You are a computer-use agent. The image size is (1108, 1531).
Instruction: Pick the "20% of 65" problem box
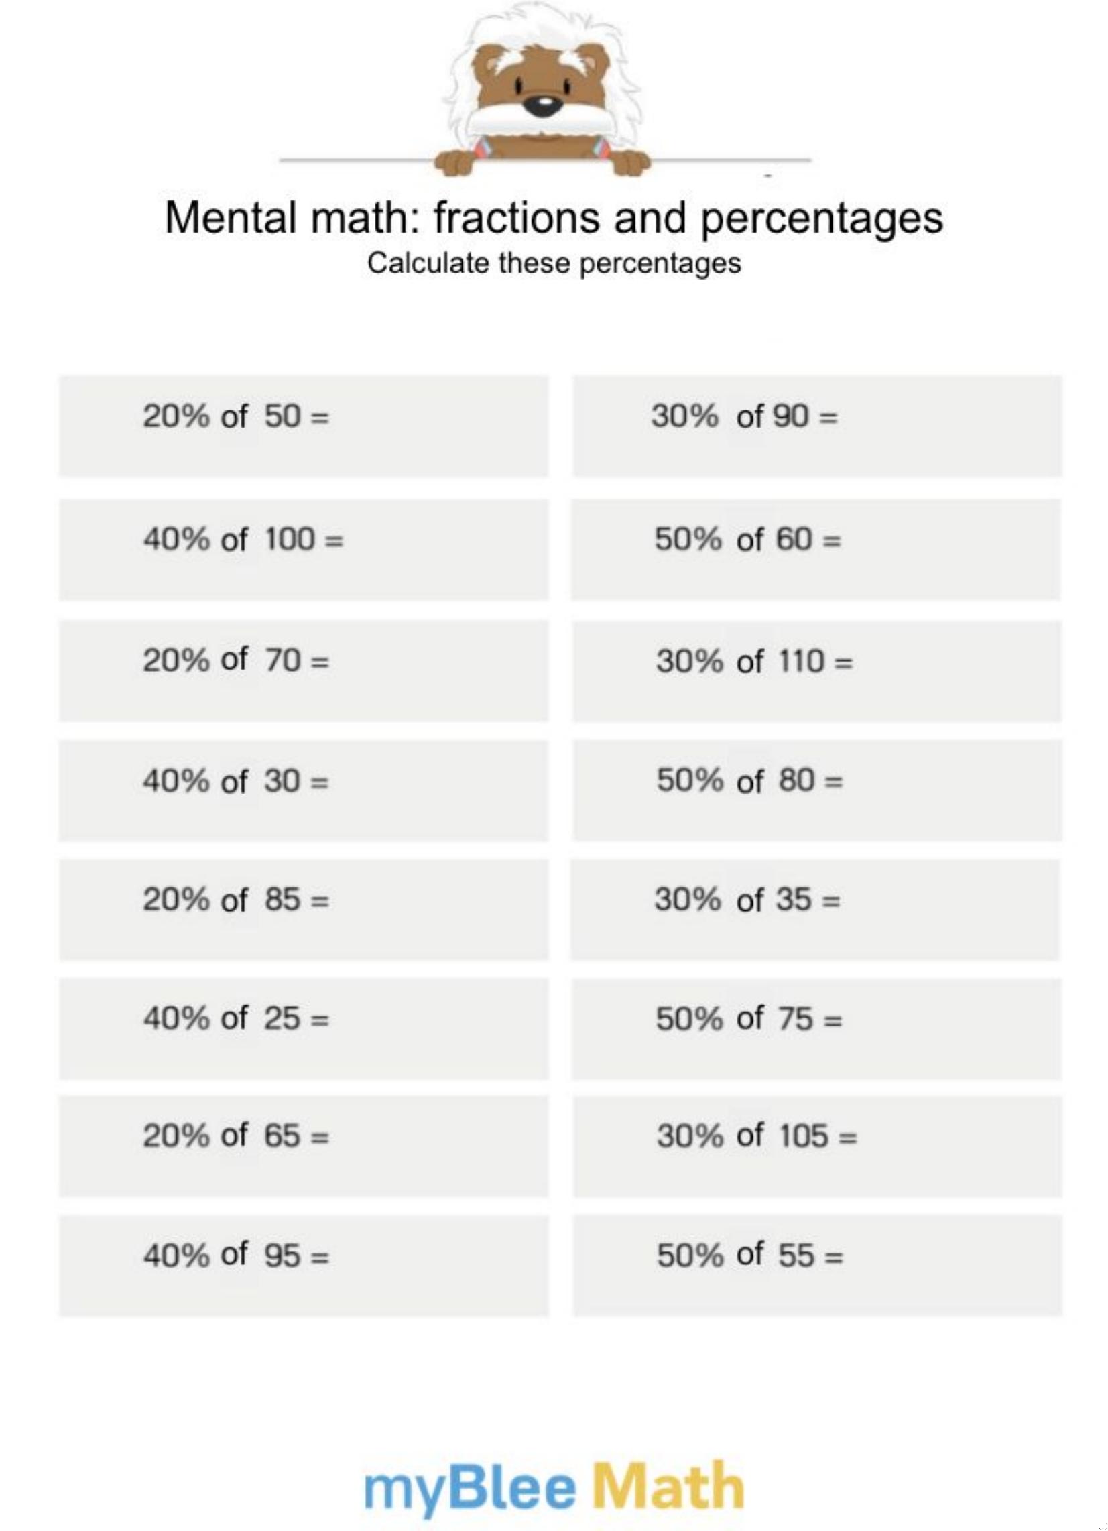pos(304,1147)
